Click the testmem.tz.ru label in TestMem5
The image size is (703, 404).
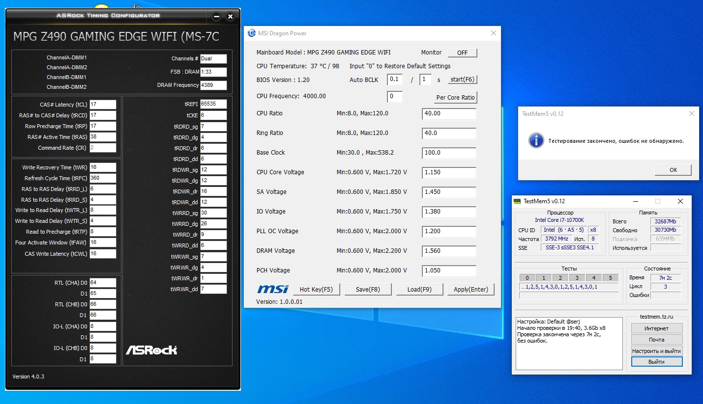(657, 317)
